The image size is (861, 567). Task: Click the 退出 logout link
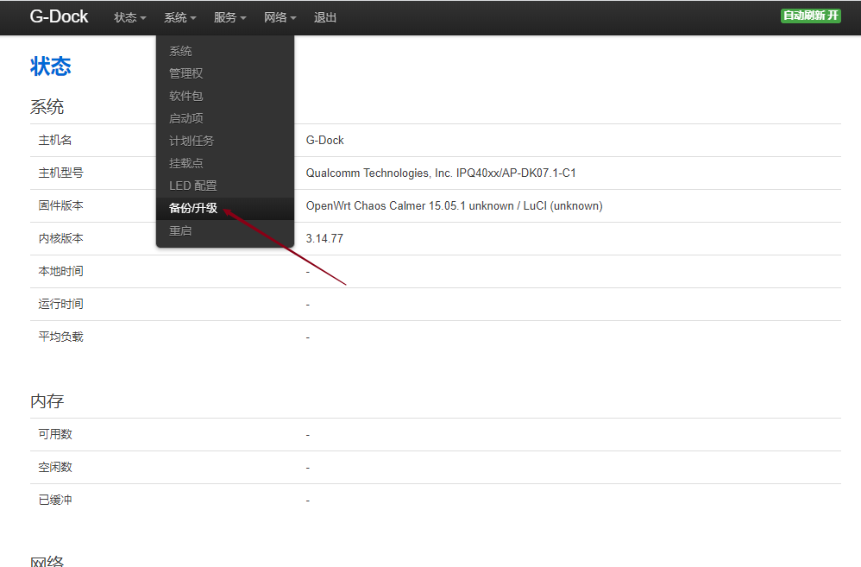point(325,17)
